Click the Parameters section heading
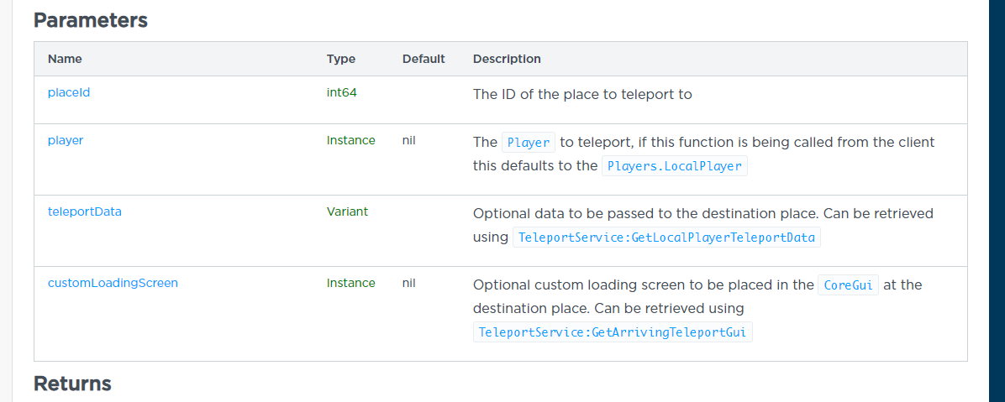Screen dimensions: 1005x402 [x=91, y=20]
